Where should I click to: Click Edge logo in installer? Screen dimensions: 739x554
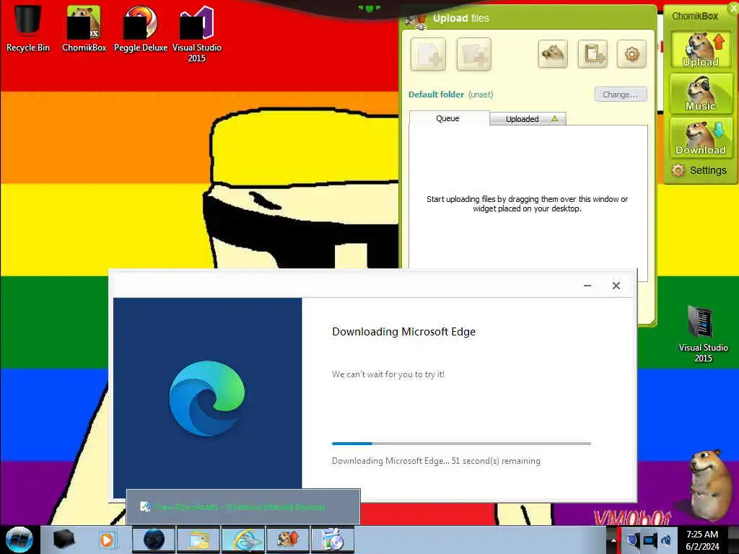(x=207, y=398)
